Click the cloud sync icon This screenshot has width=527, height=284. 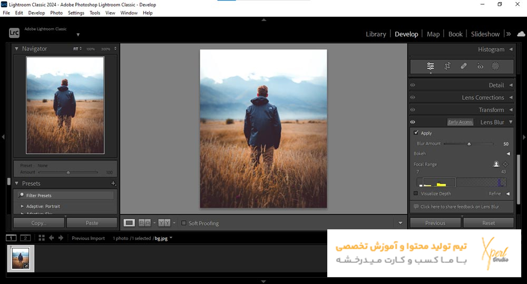(521, 34)
